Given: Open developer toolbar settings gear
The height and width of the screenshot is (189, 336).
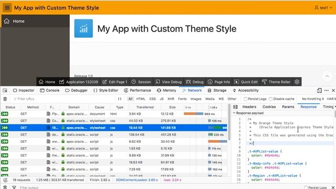Looking at the screenshot, I should point(297,82).
